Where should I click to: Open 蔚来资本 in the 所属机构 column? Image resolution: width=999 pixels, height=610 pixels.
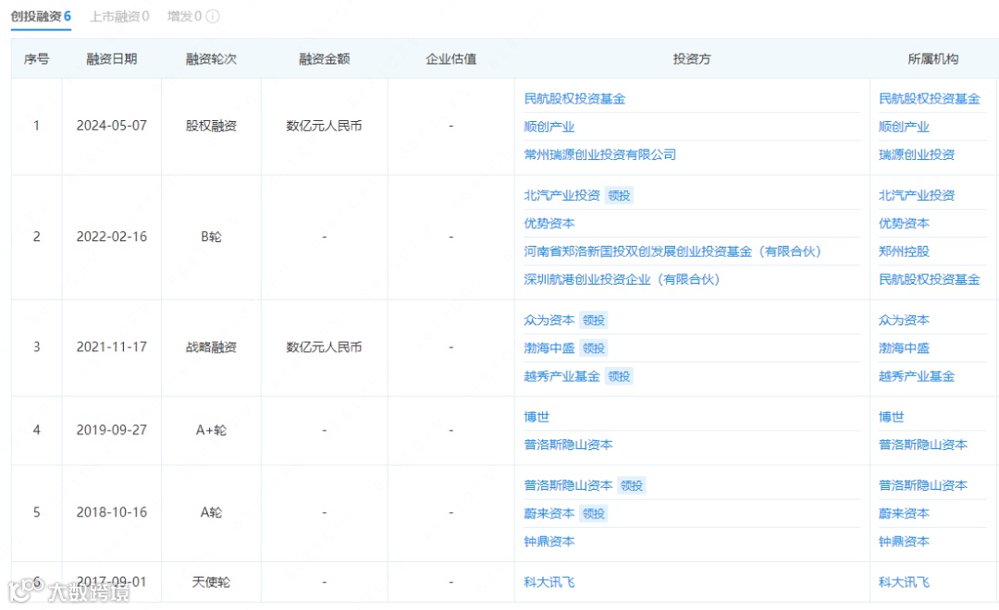pyautogui.click(x=904, y=514)
